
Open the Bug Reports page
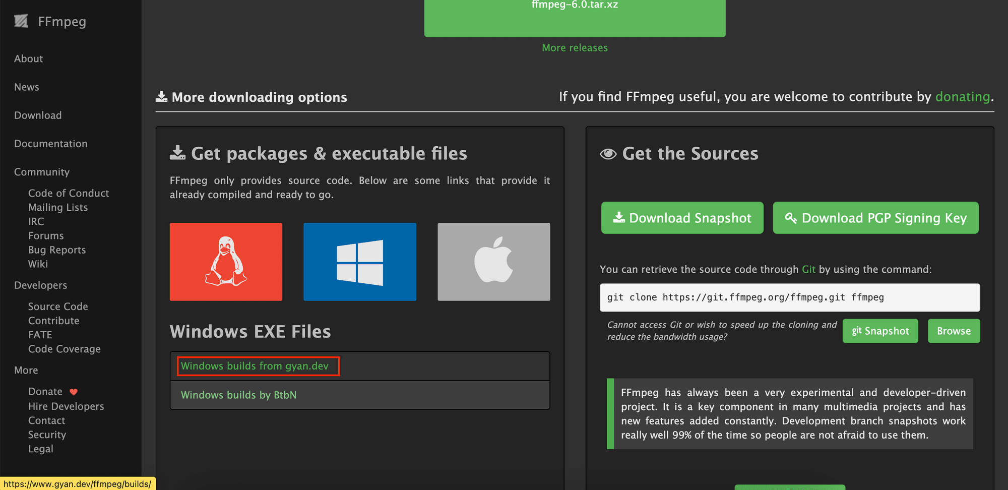coord(56,250)
